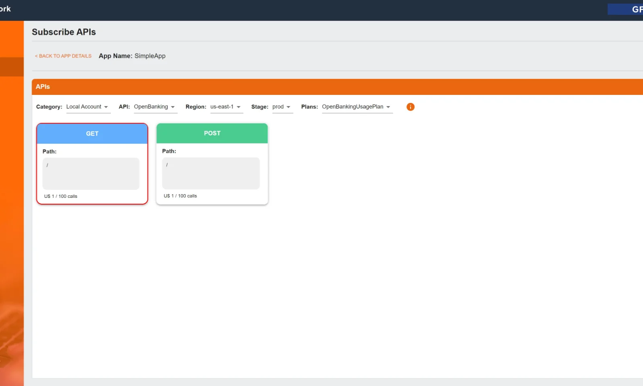Click the Path field under the GET card
Screen dimensions: 643x386
tap(90, 173)
